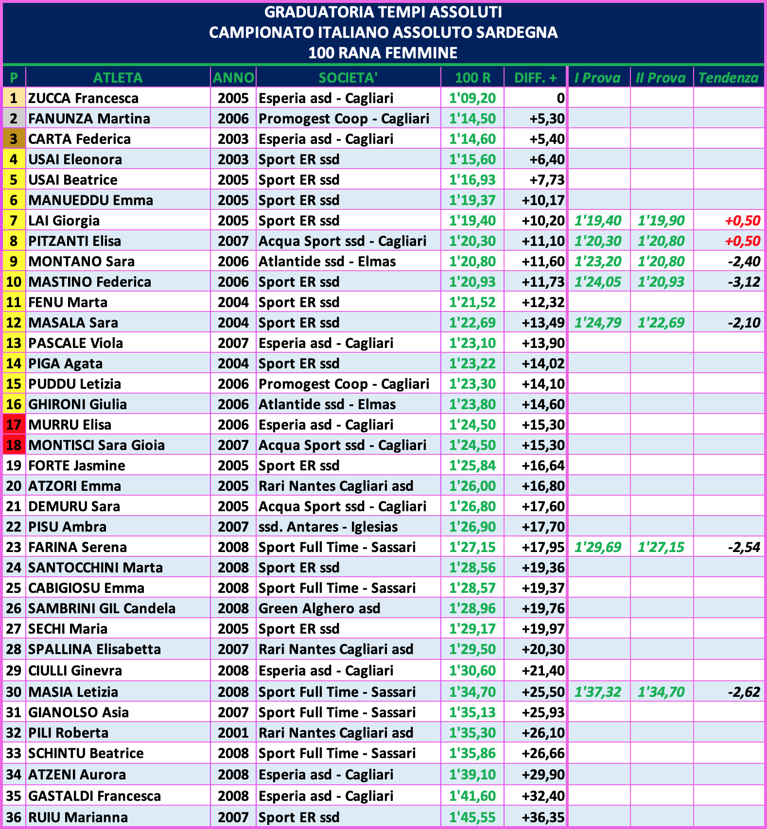Image resolution: width=767 pixels, height=829 pixels.
Task: Click LAI Giorgia's red +0,50 tendenza
Action: click(742, 221)
